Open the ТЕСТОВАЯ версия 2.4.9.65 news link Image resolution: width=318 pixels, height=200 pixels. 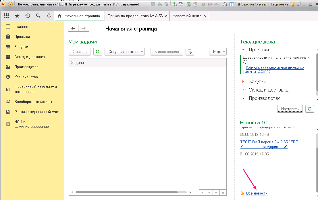point(269,144)
